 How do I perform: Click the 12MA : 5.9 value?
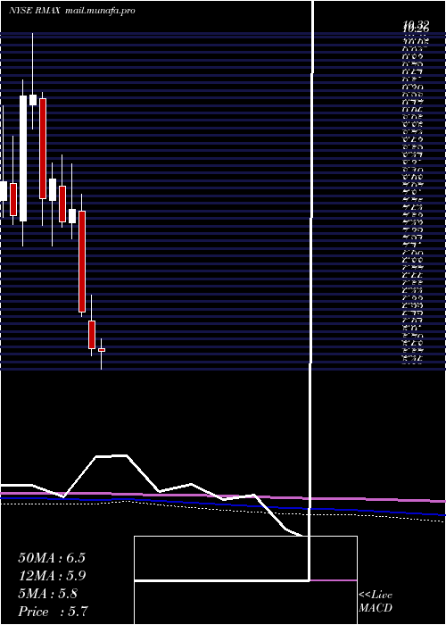tap(52, 576)
